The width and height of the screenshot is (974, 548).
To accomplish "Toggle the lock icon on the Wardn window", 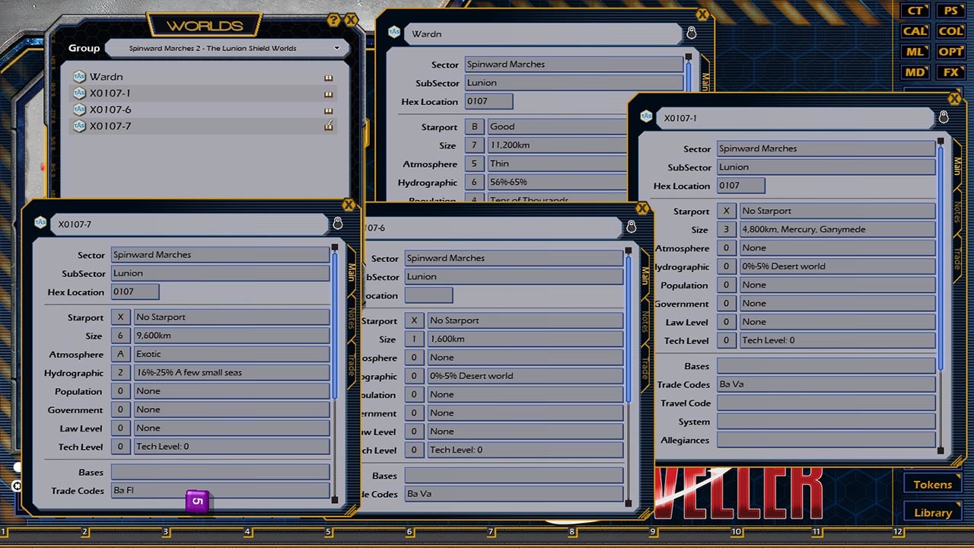I will (x=691, y=33).
